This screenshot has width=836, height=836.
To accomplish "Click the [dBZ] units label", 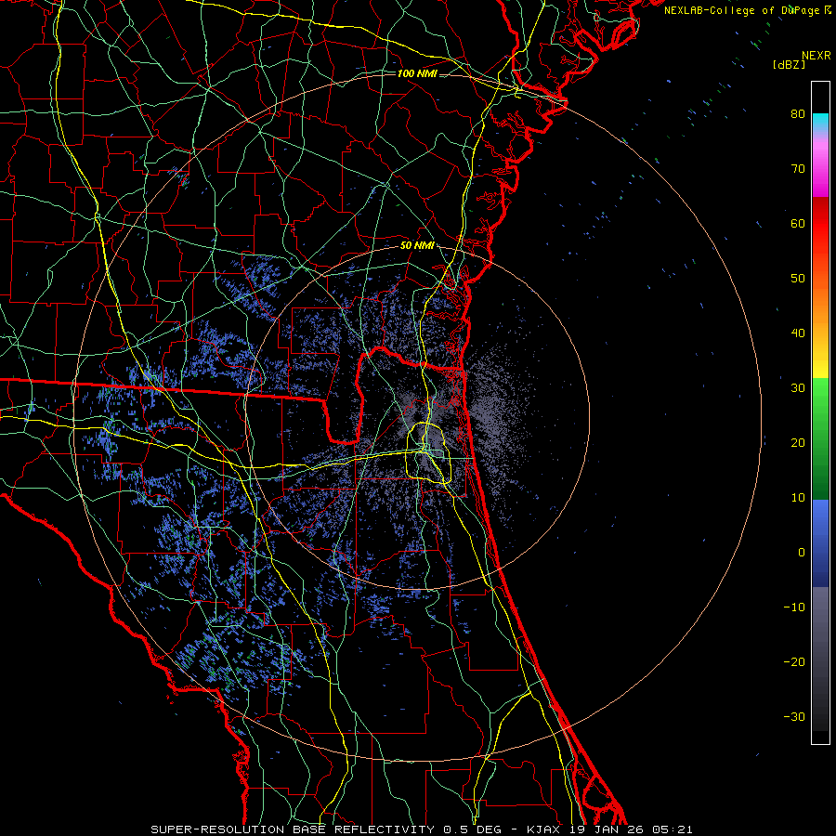I will tap(789, 64).
